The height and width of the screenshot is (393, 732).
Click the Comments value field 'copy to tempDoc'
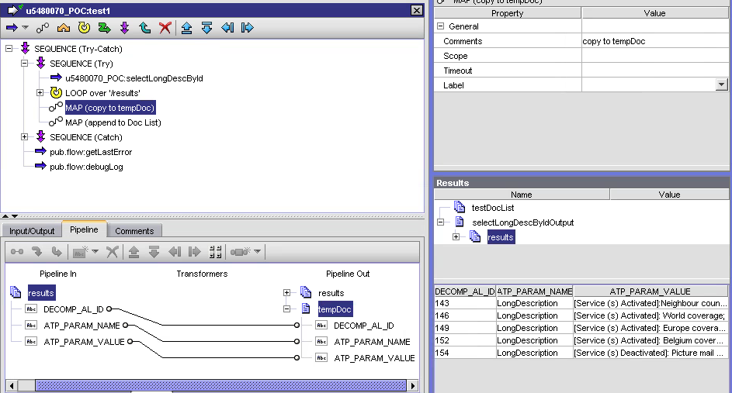(655, 41)
